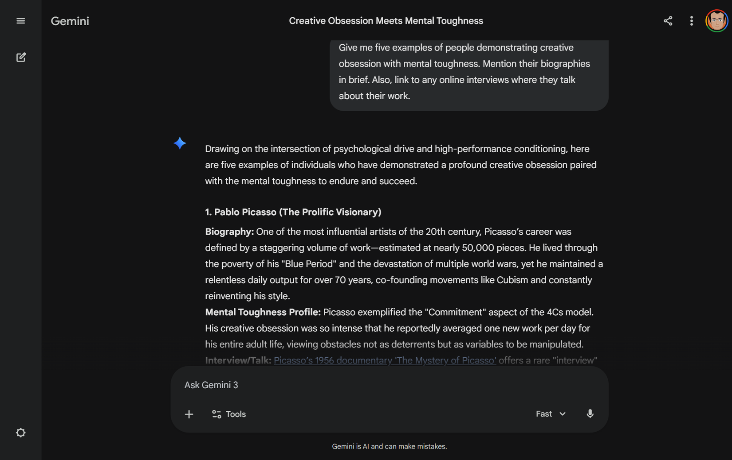
Task: Open Tools using the sliders icon
Action: point(216,414)
